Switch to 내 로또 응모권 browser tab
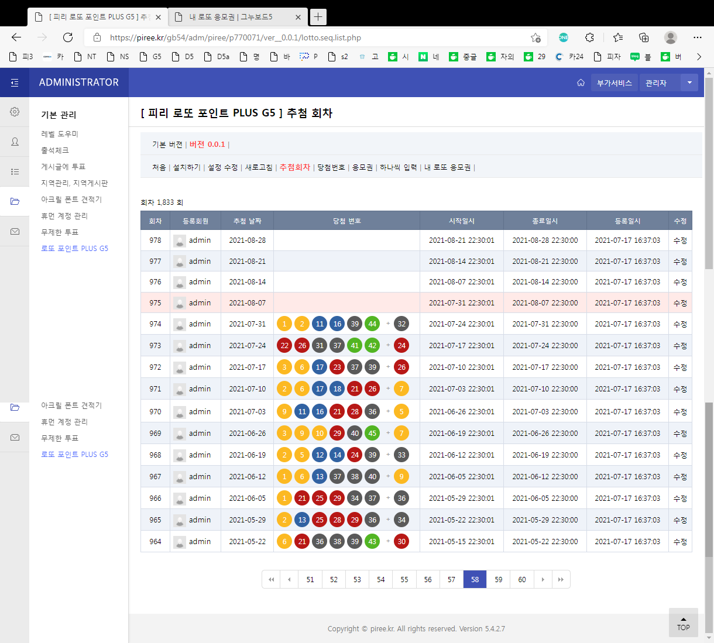714x643 pixels. (231, 17)
